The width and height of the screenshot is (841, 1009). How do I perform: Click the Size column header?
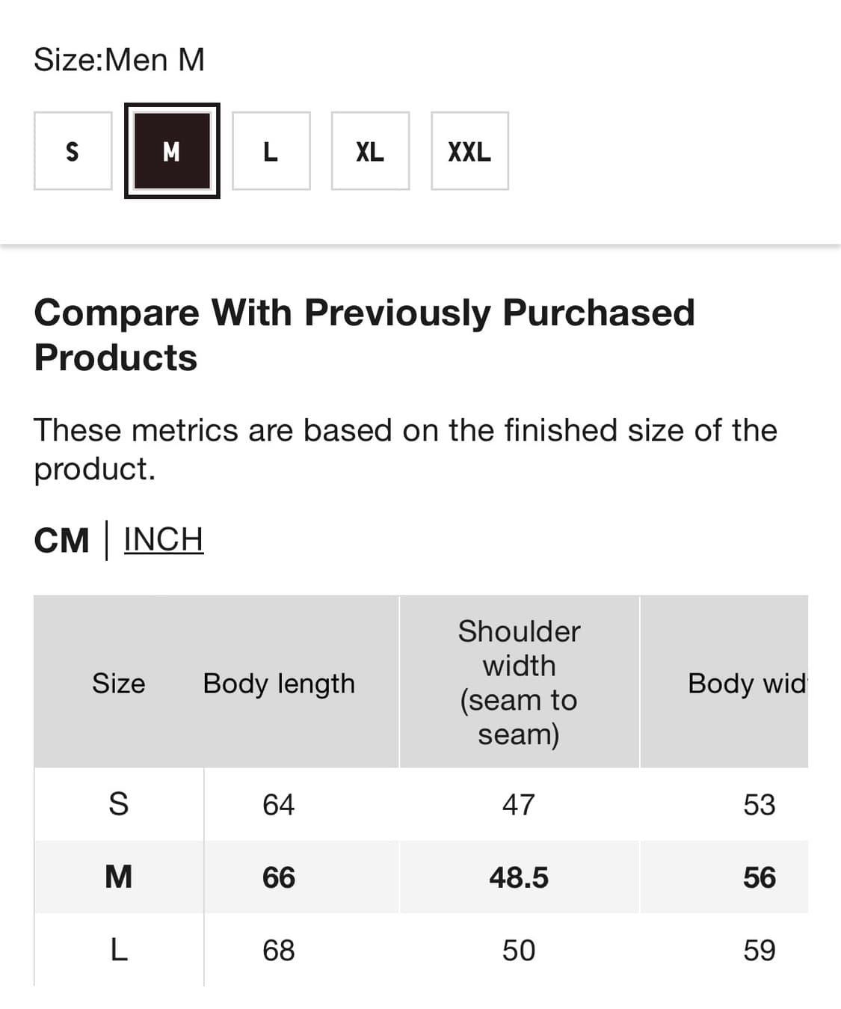(x=118, y=683)
